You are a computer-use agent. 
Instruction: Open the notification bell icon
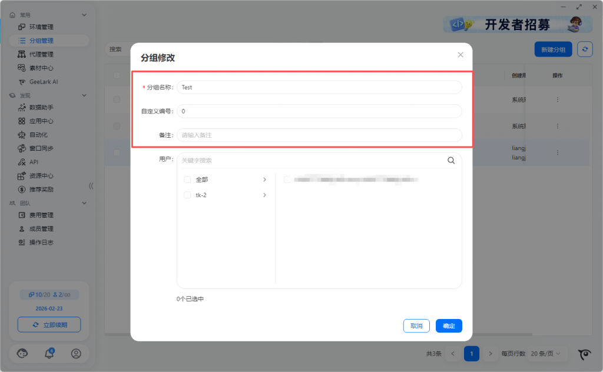[49, 353]
